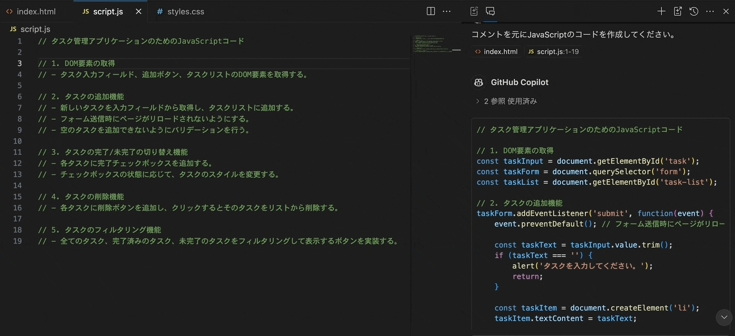Viewport: 735px width, 336px height.
Task: Click 'const taskList' line in chat code
Action: tap(597, 182)
